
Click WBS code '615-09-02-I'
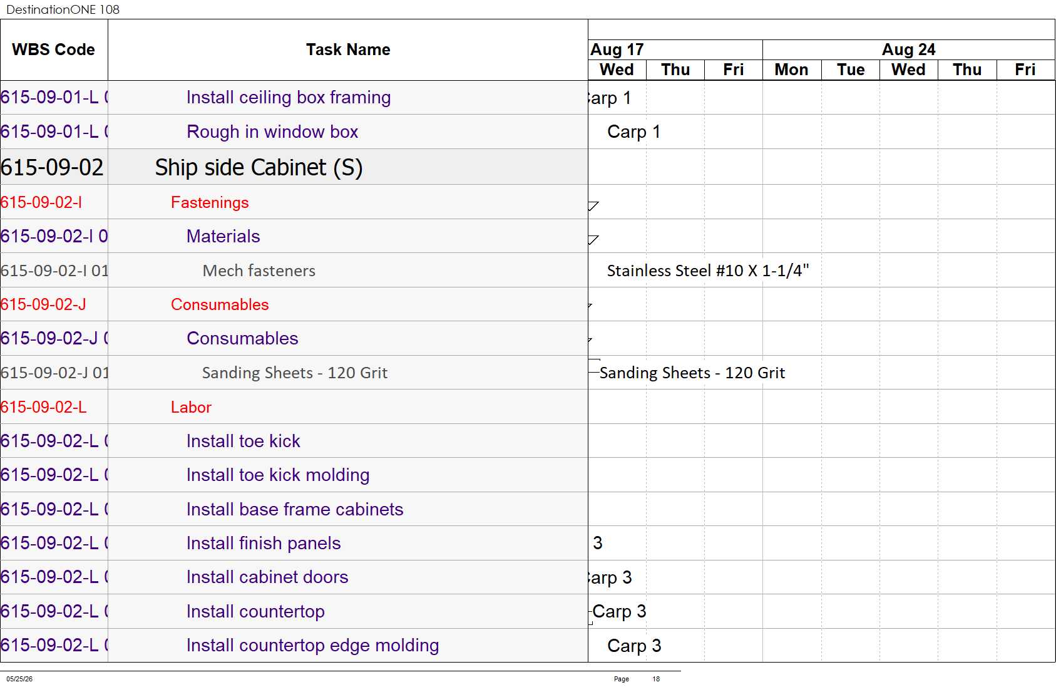click(x=41, y=202)
